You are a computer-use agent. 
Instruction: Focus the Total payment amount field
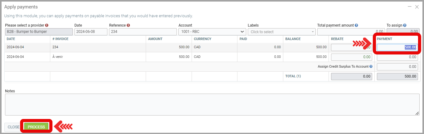tap(351, 32)
